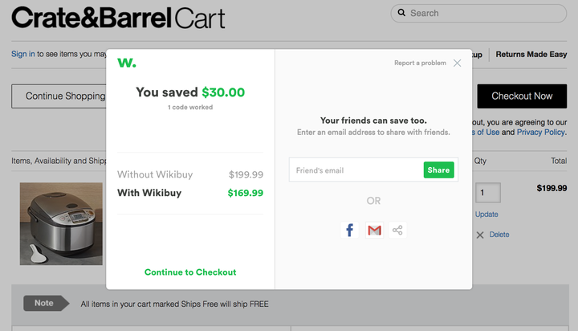Click the Continue Shopping button
This screenshot has width=578, height=331.
pos(59,96)
